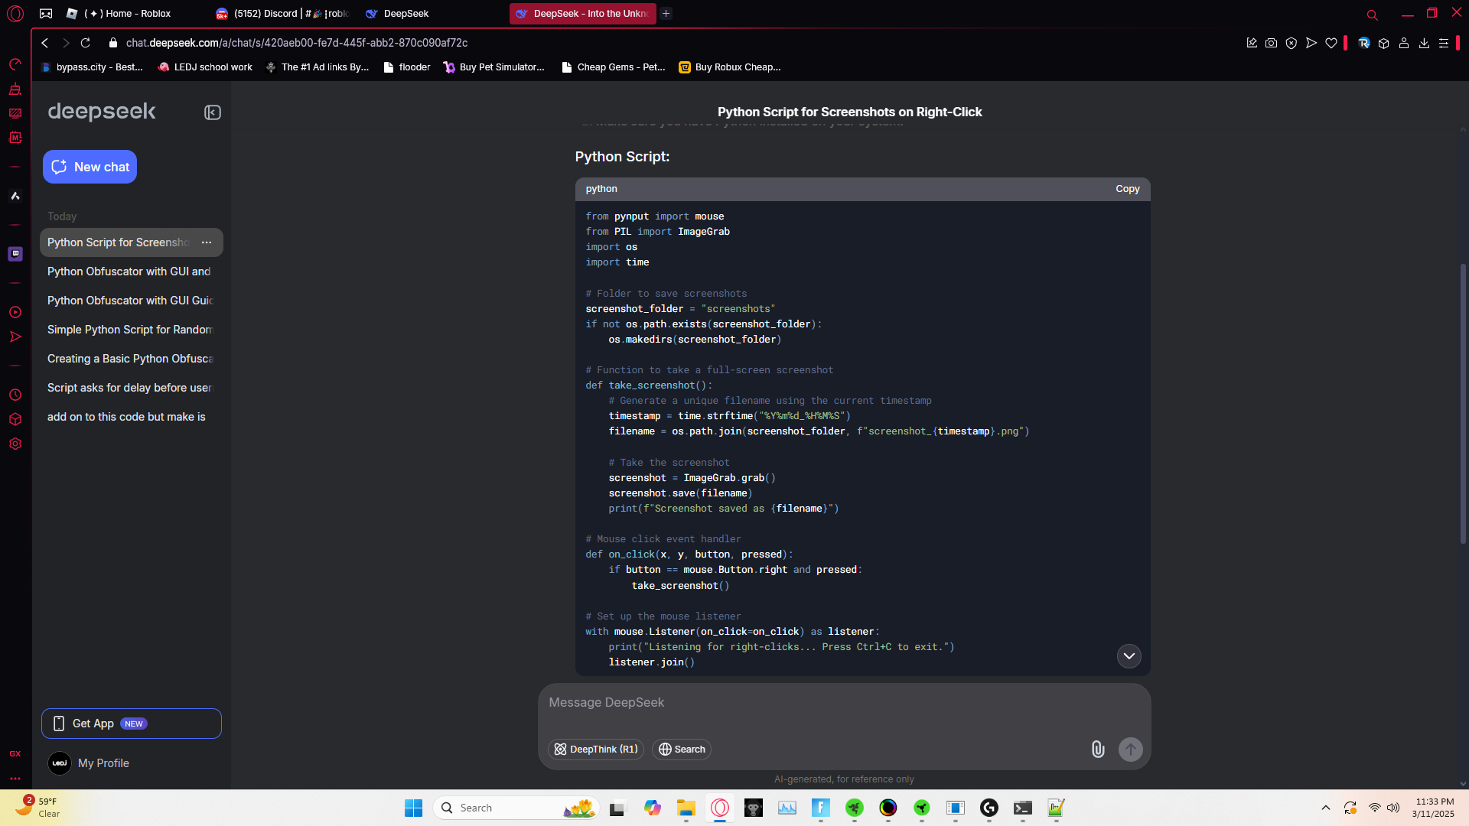Reload the DeepSeek page
The width and height of the screenshot is (1469, 826).
(86, 43)
